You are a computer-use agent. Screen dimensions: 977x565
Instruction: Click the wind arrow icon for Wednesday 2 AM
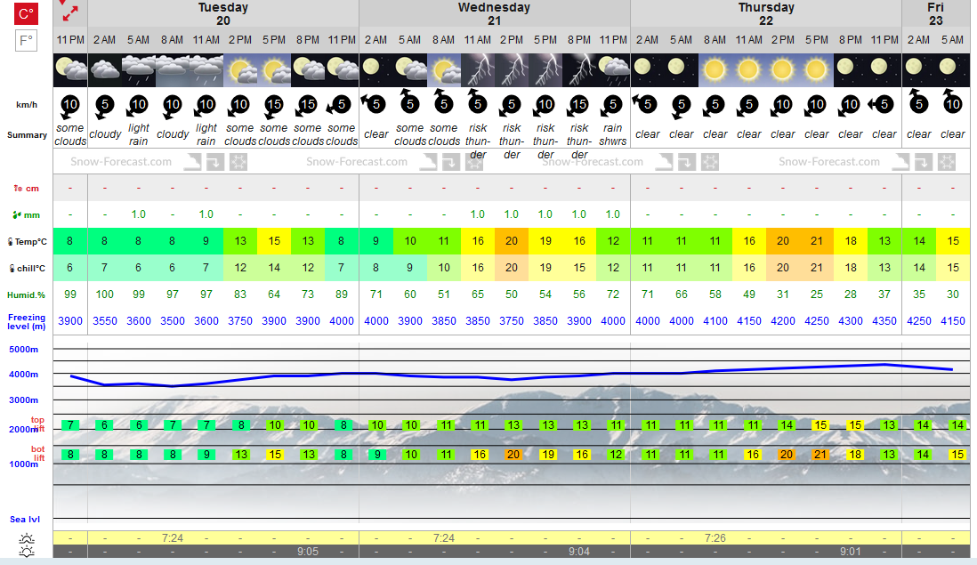click(374, 103)
